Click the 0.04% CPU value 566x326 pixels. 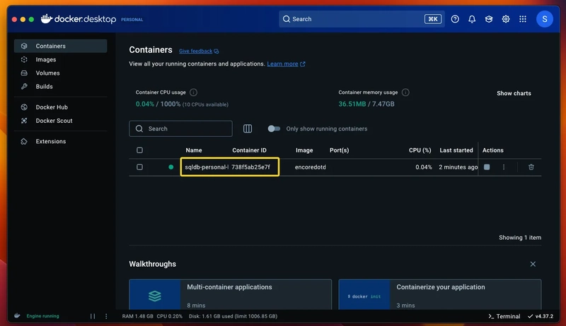point(424,167)
